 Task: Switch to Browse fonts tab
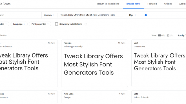click(133, 4)
